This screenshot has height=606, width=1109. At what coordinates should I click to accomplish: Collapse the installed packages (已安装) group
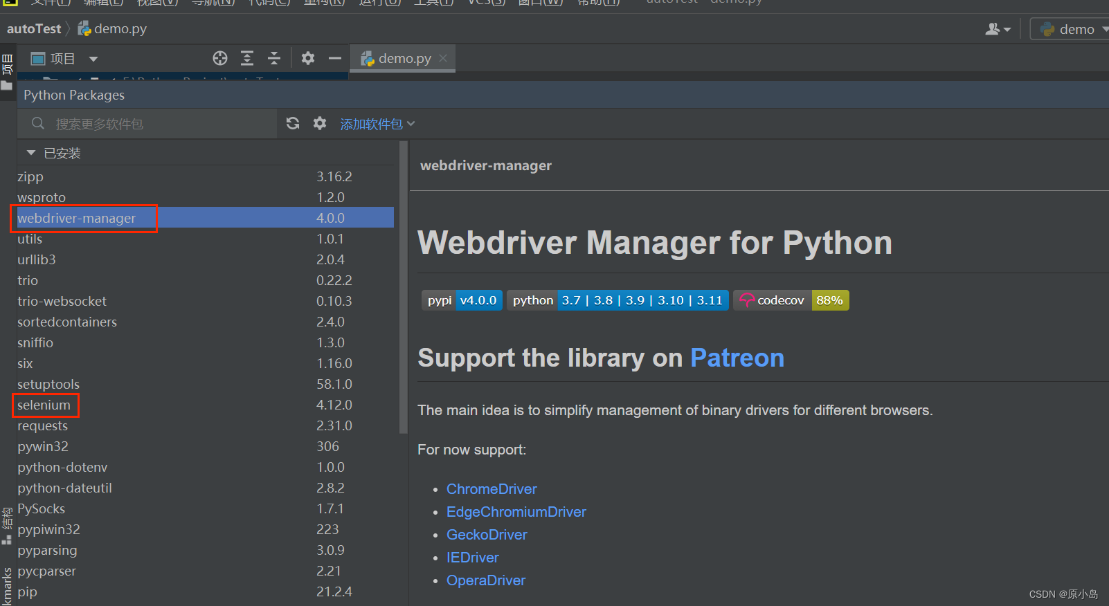click(30, 152)
